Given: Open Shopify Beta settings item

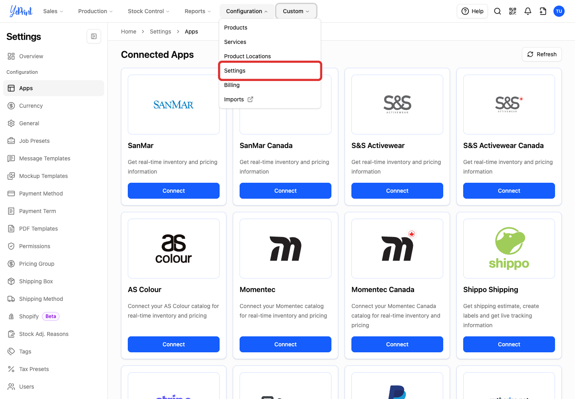Looking at the screenshot, I should click(x=54, y=316).
